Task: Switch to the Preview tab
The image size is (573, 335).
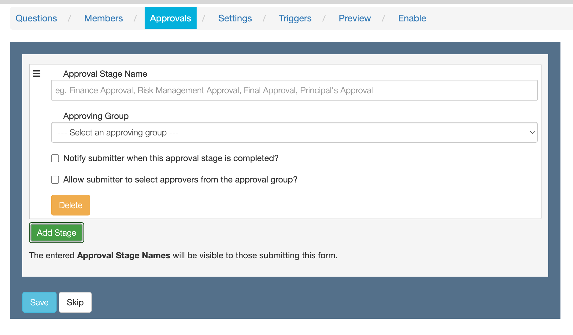Action: point(355,18)
